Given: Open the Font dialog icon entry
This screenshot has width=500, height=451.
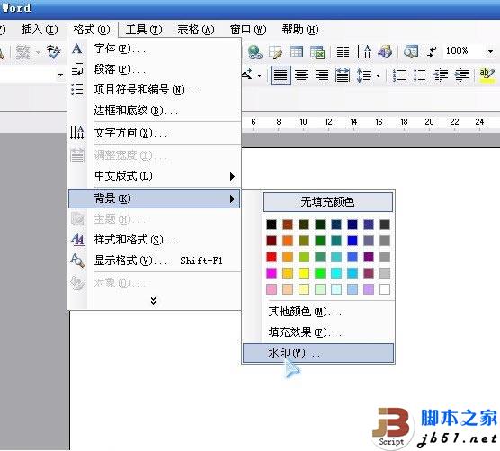Looking at the screenshot, I should pos(76,49).
